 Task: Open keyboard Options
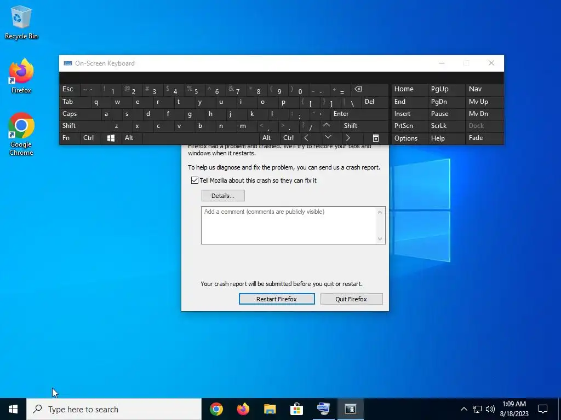409,138
